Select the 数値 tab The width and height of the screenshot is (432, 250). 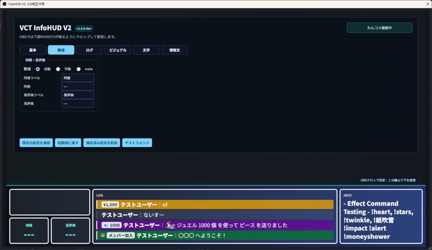click(61, 50)
